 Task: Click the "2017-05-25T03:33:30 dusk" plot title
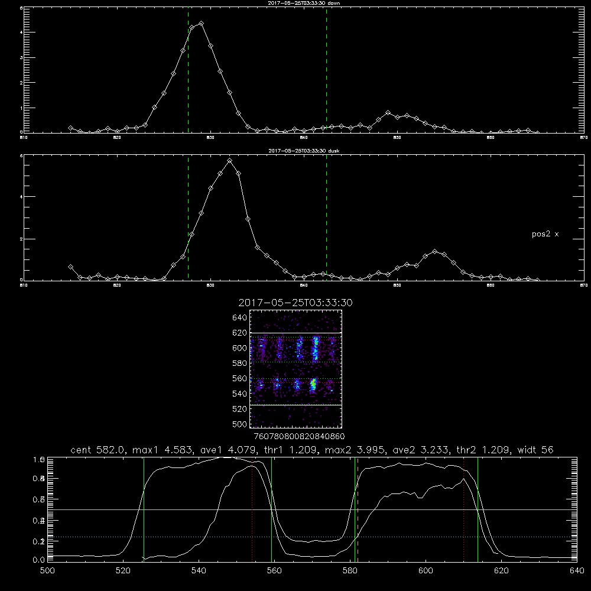pyautogui.click(x=304, y=151)
